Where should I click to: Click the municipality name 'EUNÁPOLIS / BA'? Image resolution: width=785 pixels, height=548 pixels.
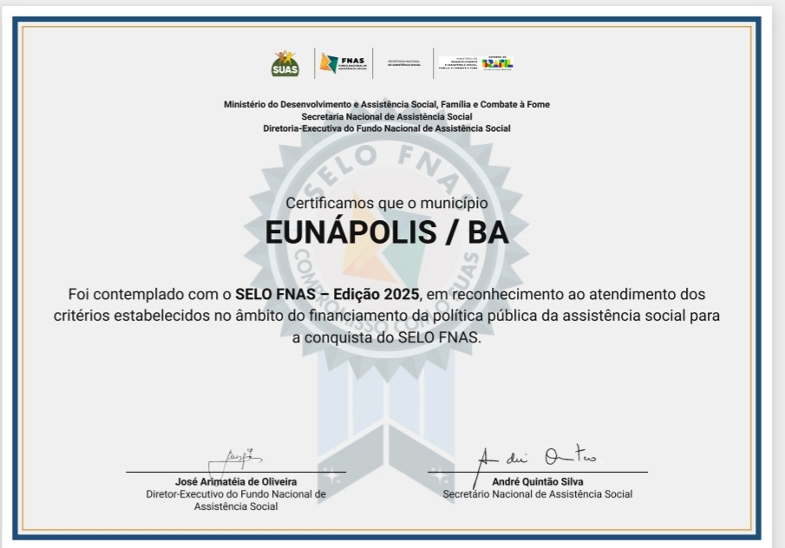point(387,232)
